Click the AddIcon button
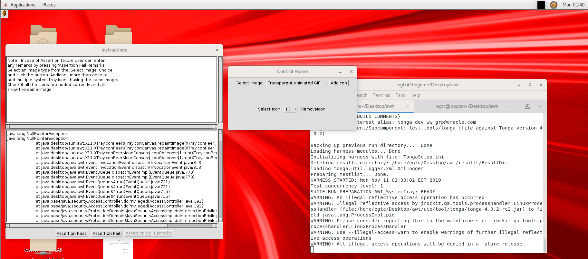Screen dimensions: 588x259 (339, 83)
